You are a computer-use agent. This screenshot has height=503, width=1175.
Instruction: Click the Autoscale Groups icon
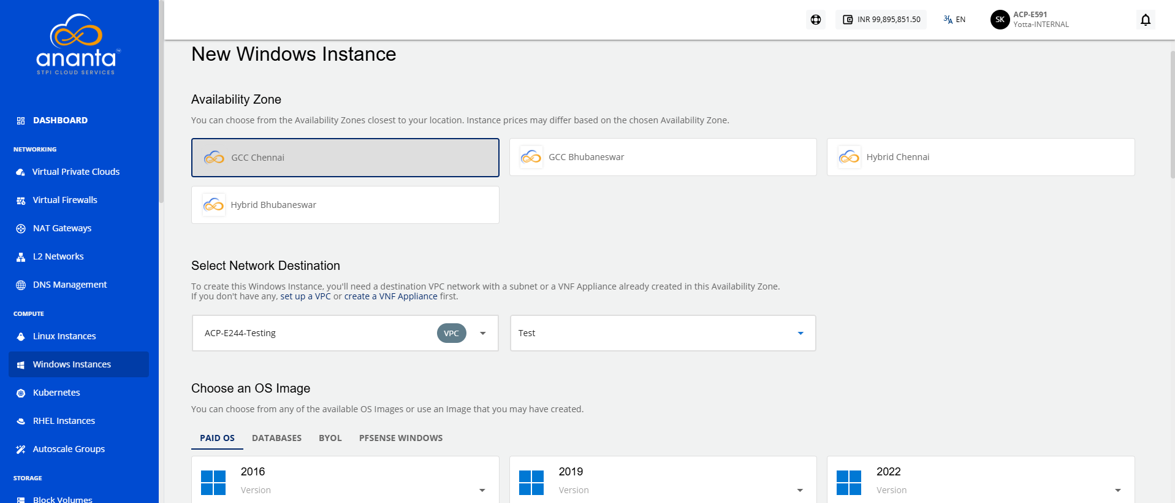21,450
